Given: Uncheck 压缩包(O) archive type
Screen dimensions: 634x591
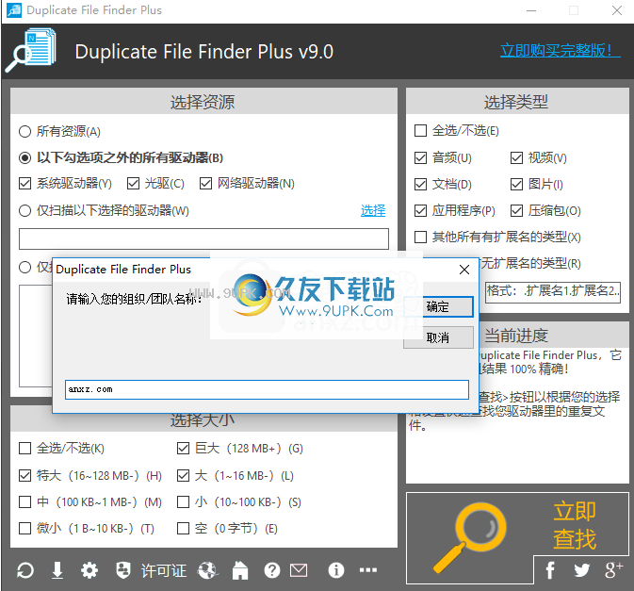Looking at the screenshot, I should pos(516,211).
